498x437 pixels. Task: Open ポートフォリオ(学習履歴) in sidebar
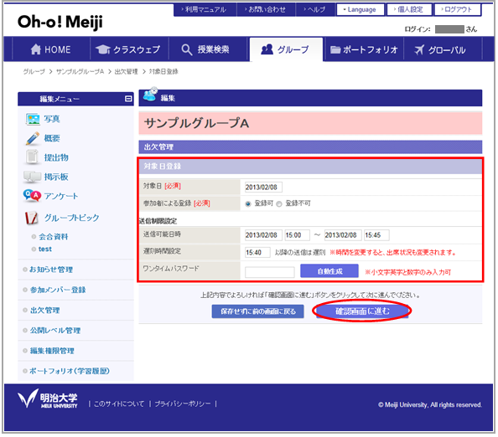(x=70, y=371)
